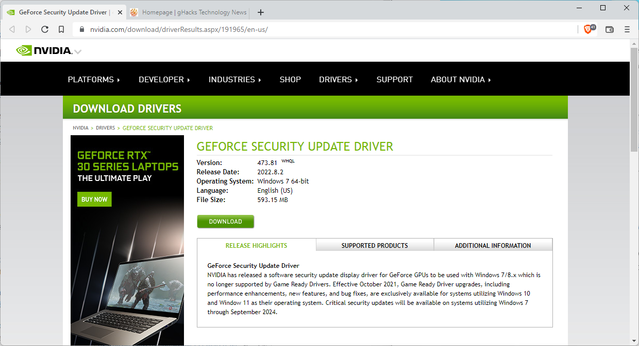Go to Shop in navigation bar
This screenshot has height=346, width=639.
pos(290,80)
